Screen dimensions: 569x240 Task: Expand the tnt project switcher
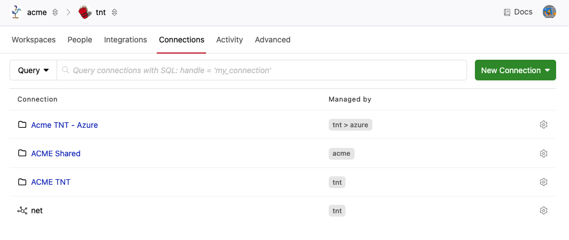(x=114, y=12)
